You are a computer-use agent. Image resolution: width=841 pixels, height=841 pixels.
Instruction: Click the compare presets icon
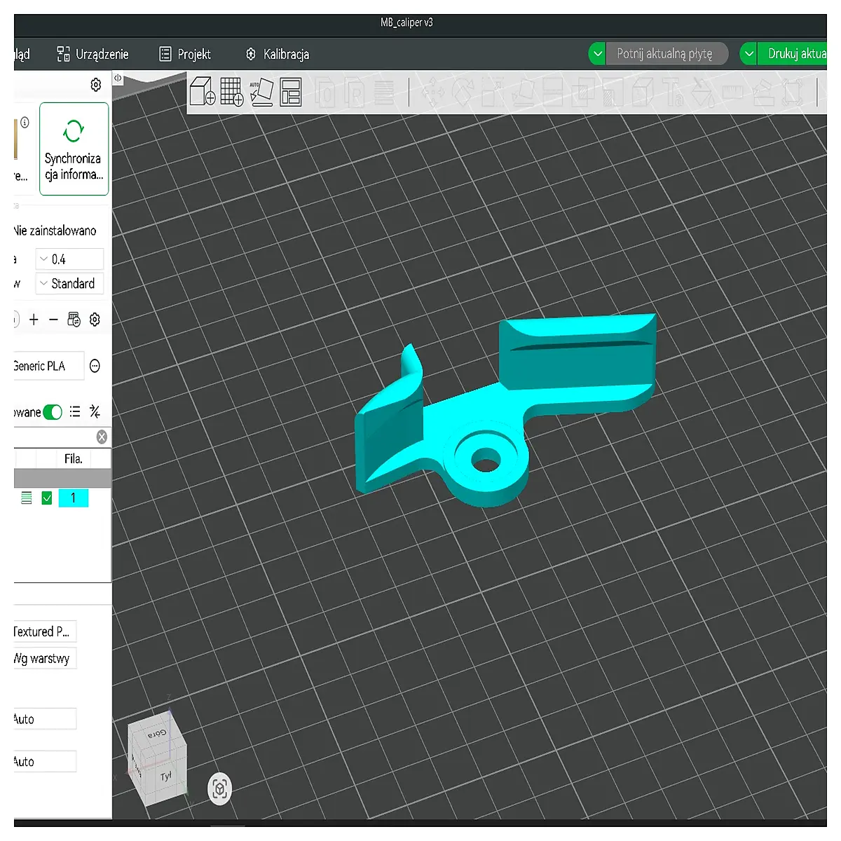click(x=95, y=412)
